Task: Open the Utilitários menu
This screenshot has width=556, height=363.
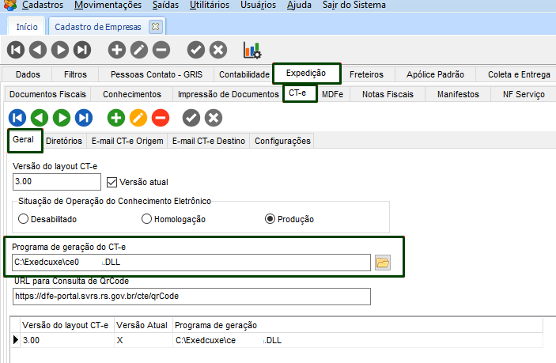Action: click(x=210, y=5)
